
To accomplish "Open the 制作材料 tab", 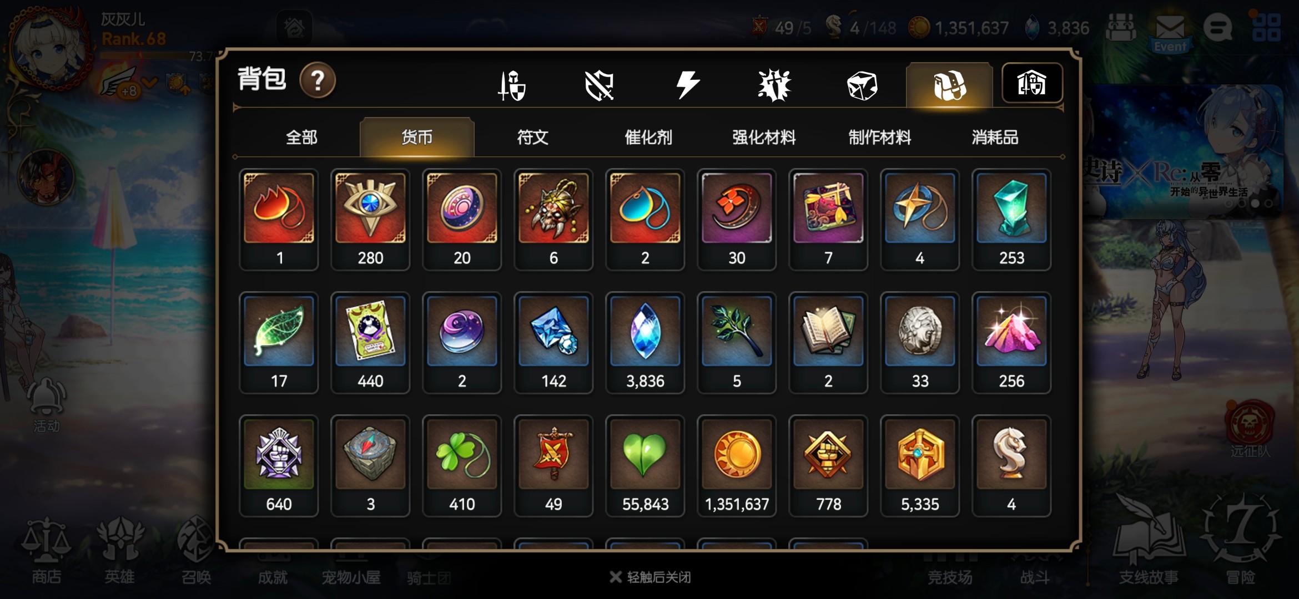I will coord(879,137).
